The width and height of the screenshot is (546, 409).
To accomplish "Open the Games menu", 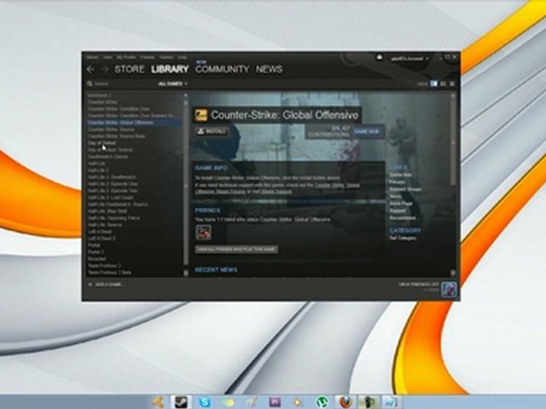I will click(x=167, y=57).
